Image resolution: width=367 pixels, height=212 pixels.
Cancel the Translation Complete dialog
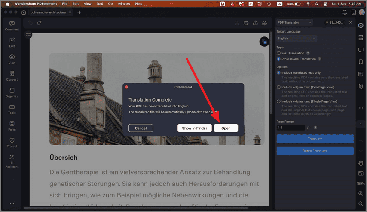(141, 128)
